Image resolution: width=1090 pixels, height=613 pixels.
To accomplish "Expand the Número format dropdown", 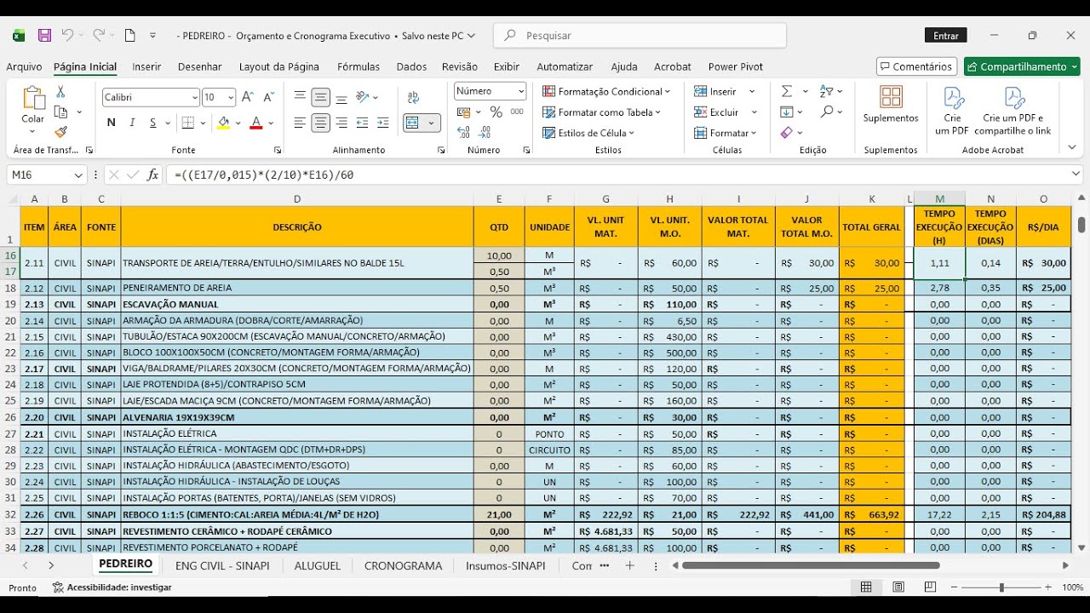I will tap(519, 91).
